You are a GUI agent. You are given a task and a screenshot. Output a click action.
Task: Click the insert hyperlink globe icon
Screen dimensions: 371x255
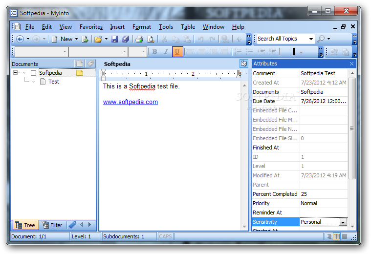click(x=225, y=39)
